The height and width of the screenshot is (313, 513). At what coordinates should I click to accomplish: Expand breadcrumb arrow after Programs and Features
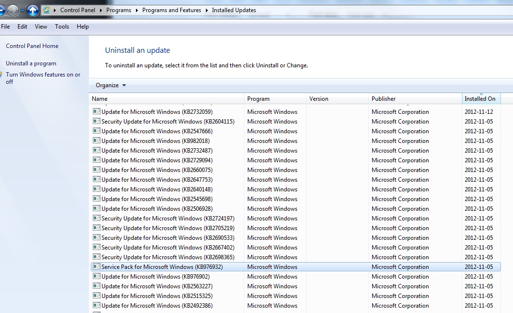pyautogui.click(x=206, y=10)
